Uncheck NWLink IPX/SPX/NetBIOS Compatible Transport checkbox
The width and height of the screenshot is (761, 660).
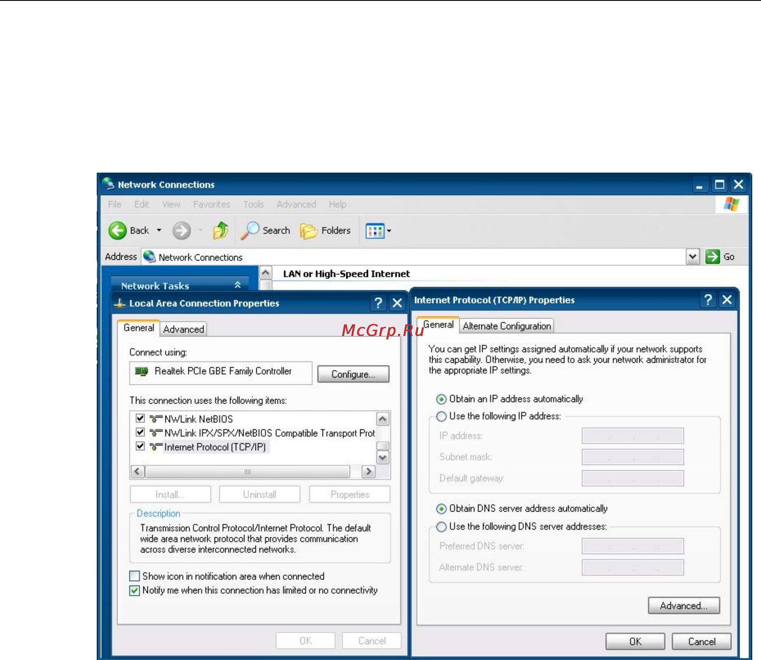pos(140,432)
